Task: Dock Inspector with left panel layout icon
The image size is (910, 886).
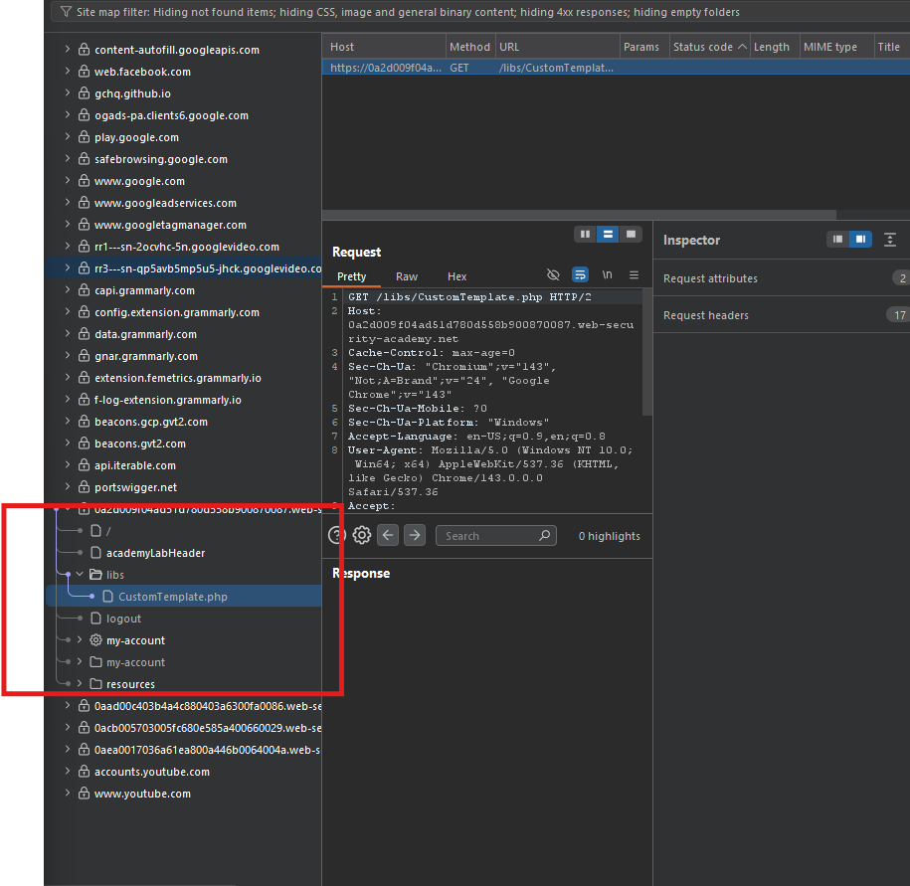Action: (x=837, y=239)
